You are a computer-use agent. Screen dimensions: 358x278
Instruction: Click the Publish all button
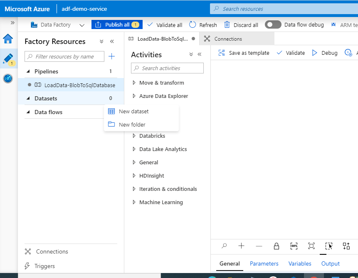pos(117,24)
